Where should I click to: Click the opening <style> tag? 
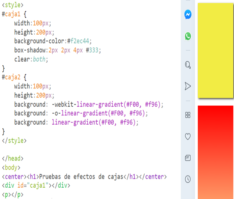pyautogui.click(x=13, y=5)
